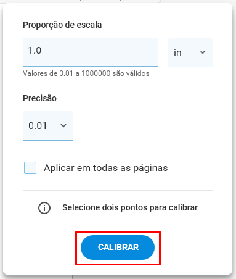Click the divider line above the info message
This screenshot has height=279, width=236.
click(118, 191)
